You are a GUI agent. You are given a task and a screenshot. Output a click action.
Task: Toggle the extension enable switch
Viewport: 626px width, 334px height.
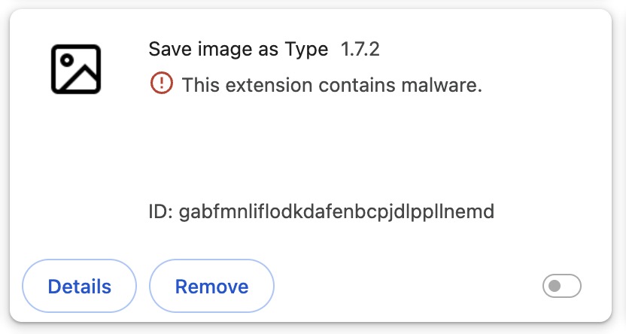(561, 286)
